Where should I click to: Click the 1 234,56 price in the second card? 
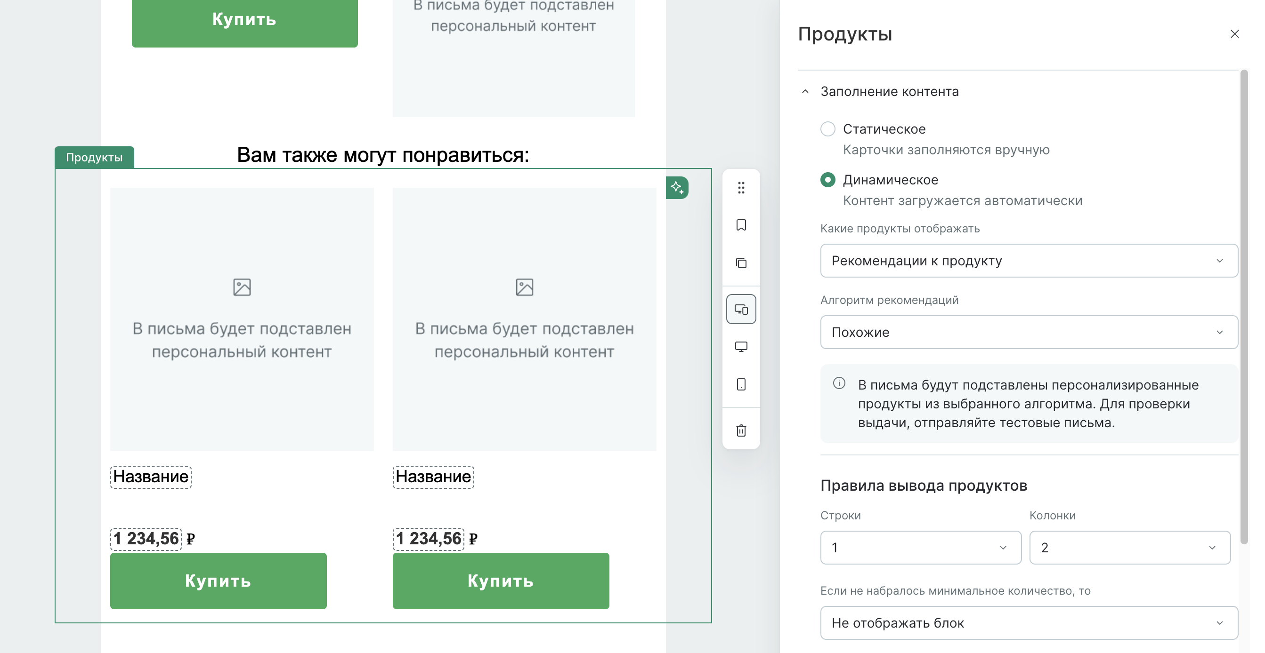click(428, 539)
